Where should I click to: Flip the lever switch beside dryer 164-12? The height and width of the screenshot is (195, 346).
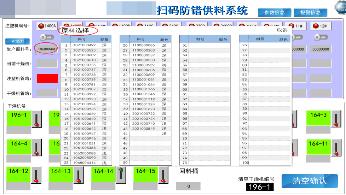(36, 175)
